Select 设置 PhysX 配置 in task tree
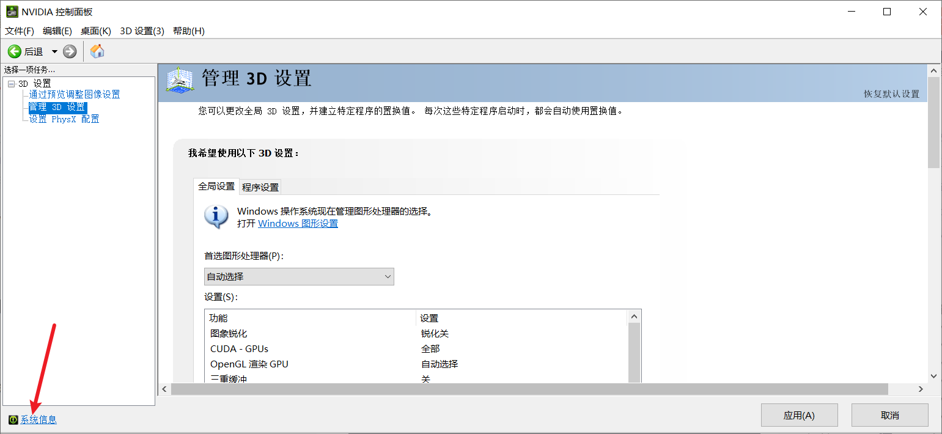Image resolution: width=942 pixels, height=434 pixels. click(64, 119)
